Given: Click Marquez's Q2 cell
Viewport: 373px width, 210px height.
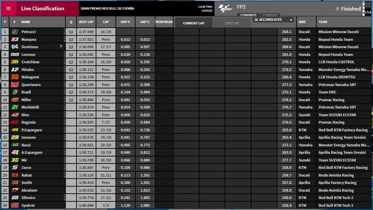Looking at the screenshot, I should point(71,39).
